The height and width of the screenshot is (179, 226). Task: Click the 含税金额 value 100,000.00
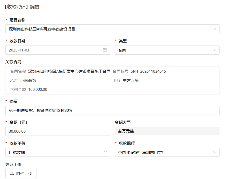pyautogui.click(x=38, y=90)
